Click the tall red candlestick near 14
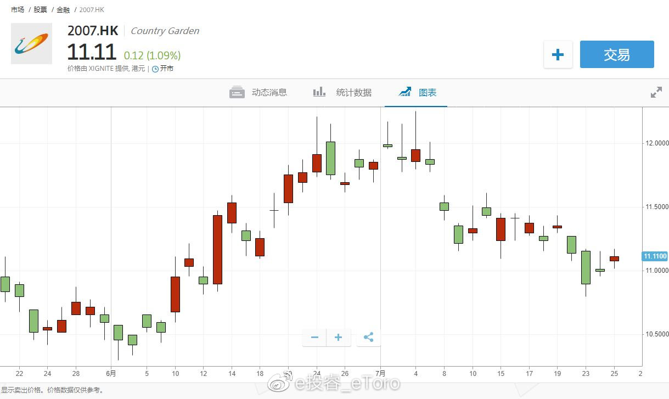Screen dimensions: 669x399 [x=218, y=249]
